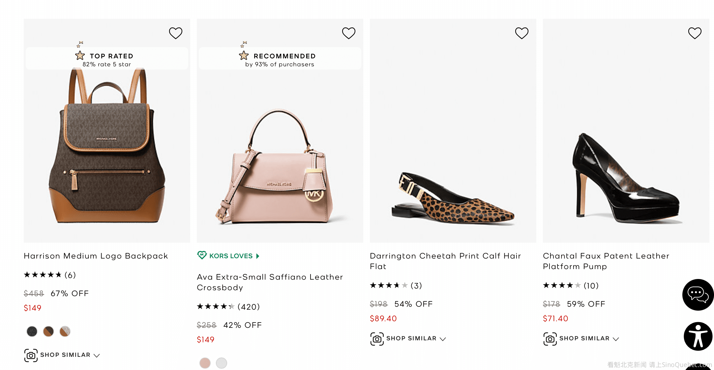Click the Kors Loves heart icon
The image size is (714, 370).
point(202,255)
